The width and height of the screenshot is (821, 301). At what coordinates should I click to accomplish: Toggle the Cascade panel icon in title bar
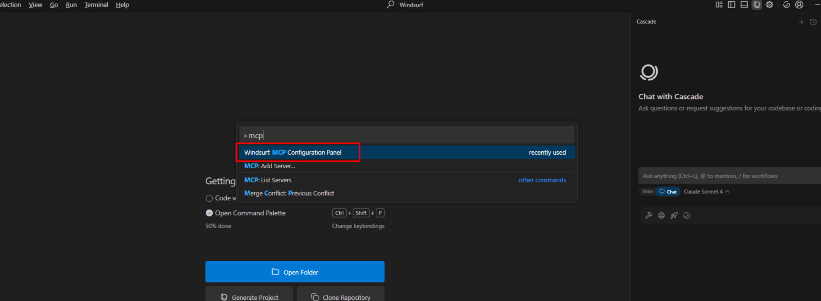[757, 5]
